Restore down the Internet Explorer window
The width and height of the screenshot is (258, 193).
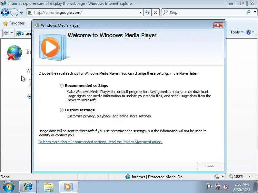[x=241, y=4]
